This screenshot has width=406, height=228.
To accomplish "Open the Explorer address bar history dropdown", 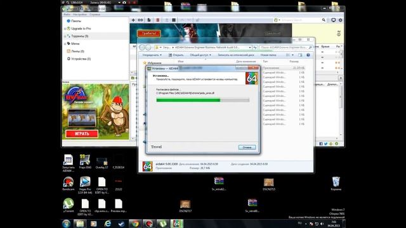I will tap(250, 47).
